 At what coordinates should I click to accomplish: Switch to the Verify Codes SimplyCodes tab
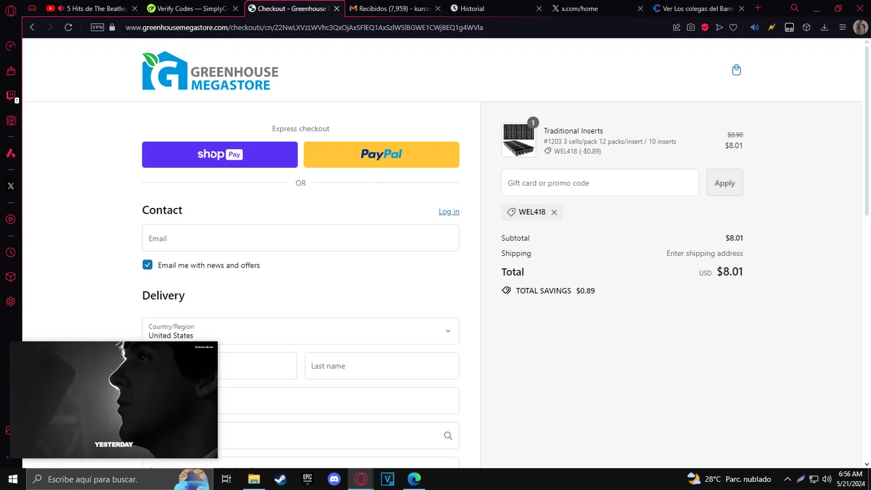[x=193, y=8]
